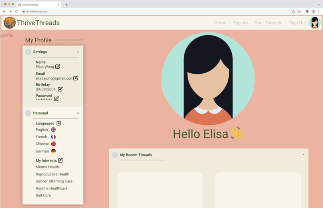Click the thrivethreads.com address bar

(155, 12)
